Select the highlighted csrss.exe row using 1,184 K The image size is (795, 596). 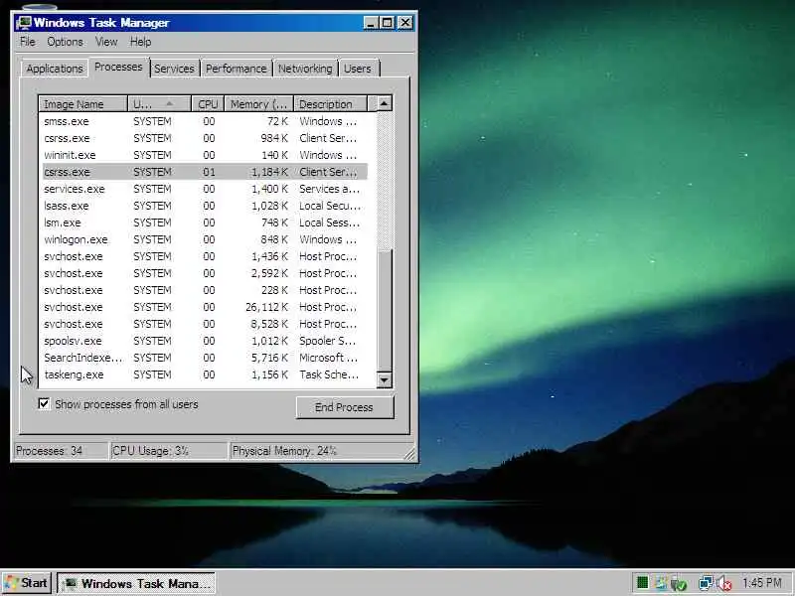[x=205, y=172]
